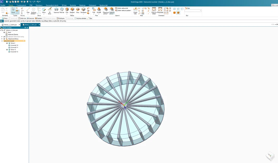Toggle visibility of Skica 13
Viewport: 278px width, 163px height.
point(7,50)
